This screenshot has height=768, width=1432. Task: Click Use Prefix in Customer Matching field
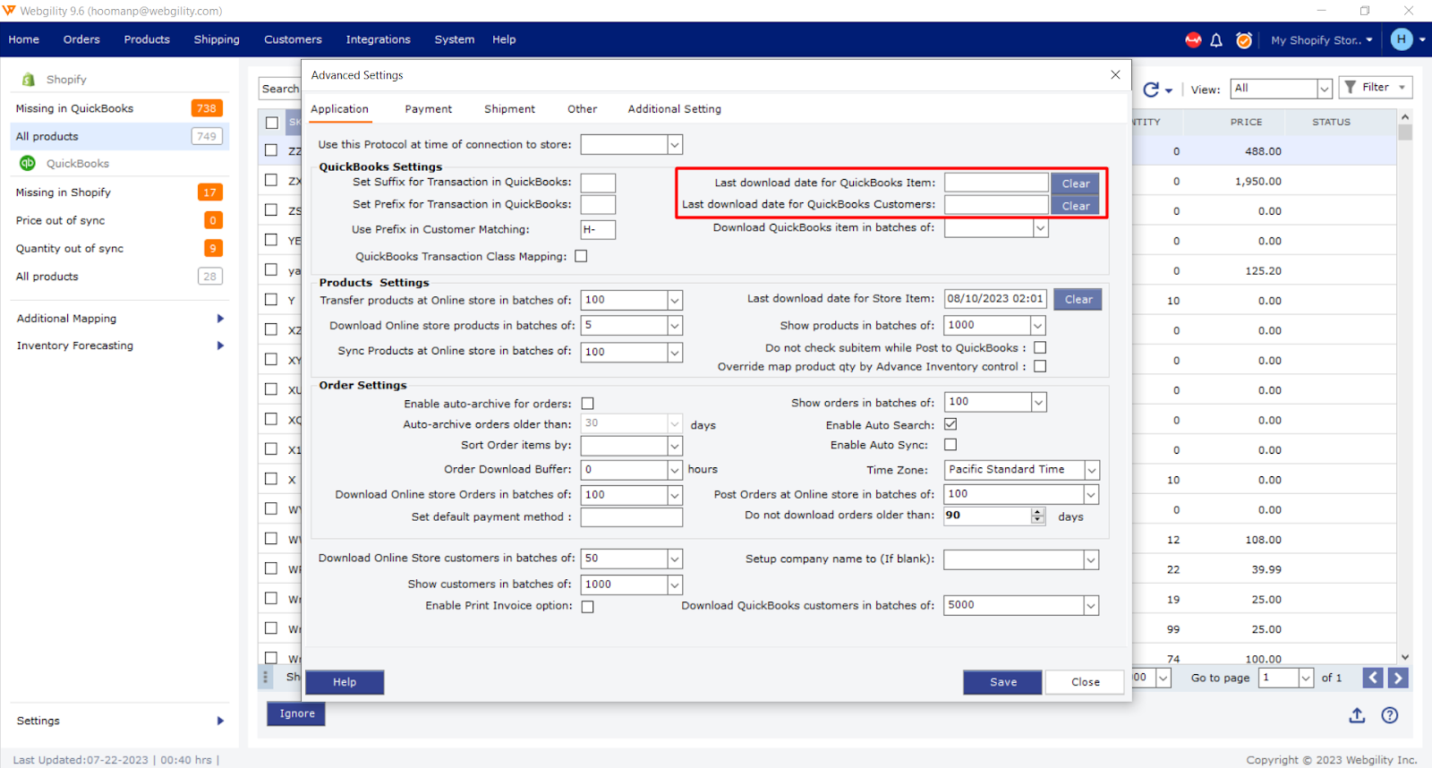click(x=598, y=230)
